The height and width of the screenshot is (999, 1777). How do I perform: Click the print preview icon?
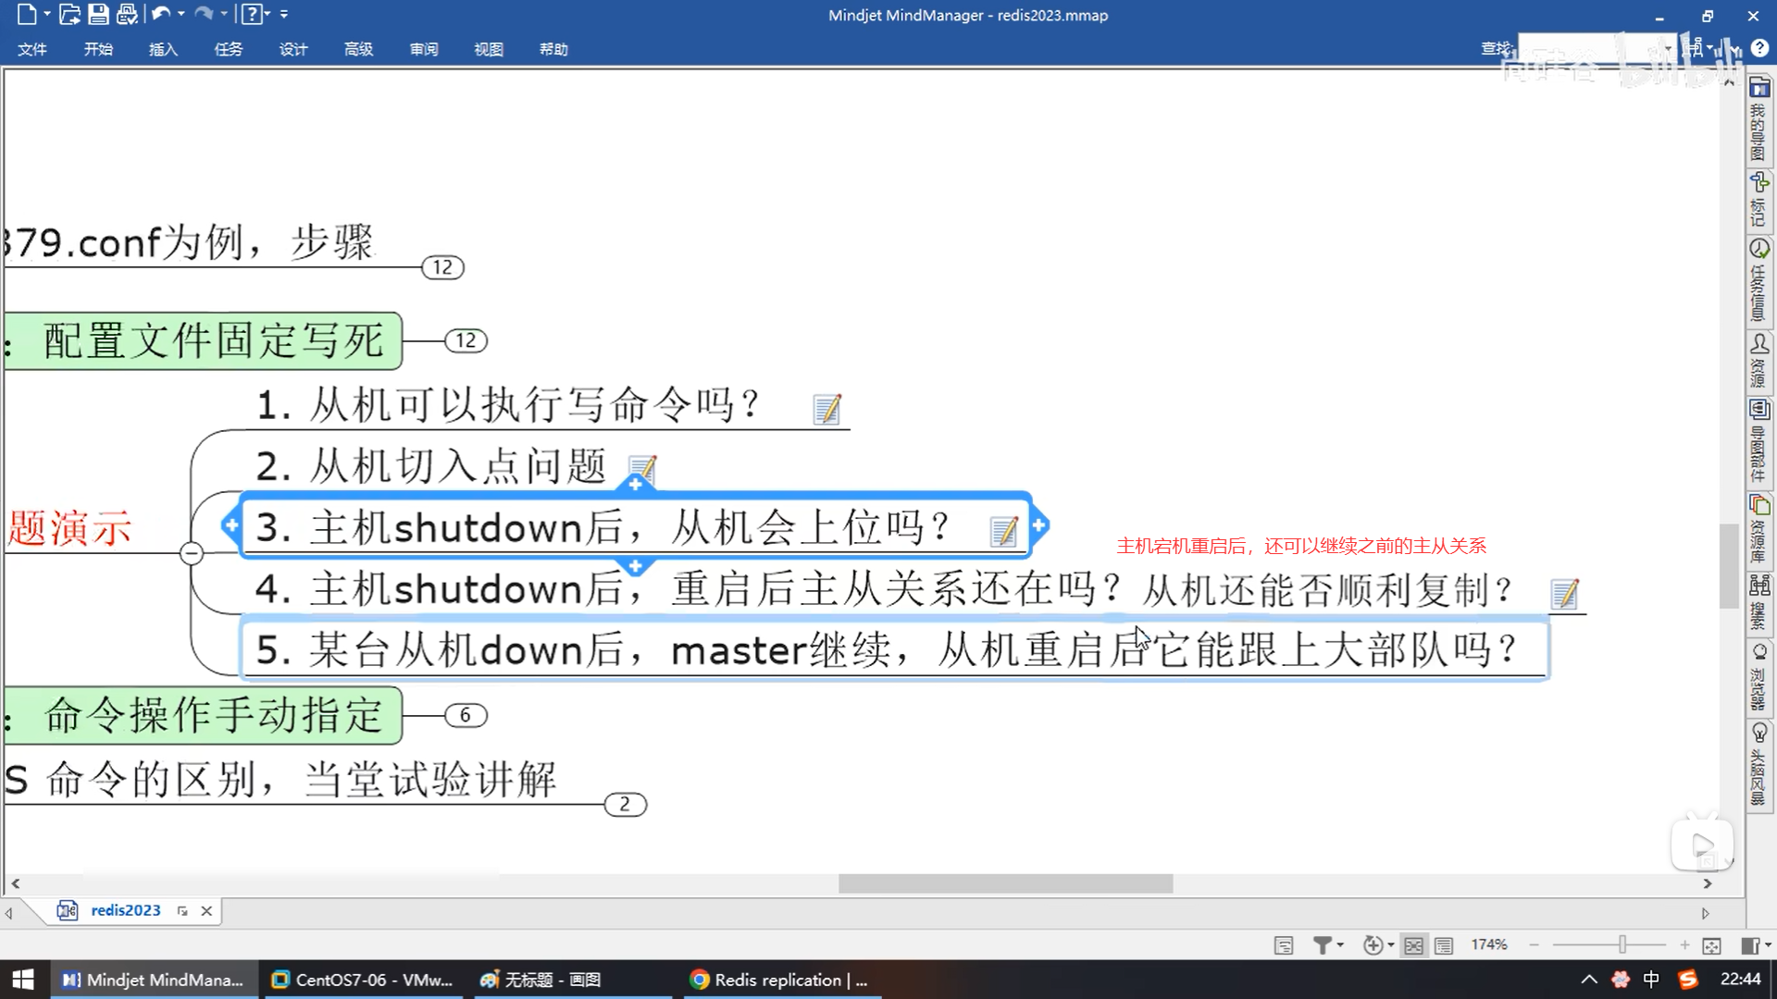(x=127, y=14)
